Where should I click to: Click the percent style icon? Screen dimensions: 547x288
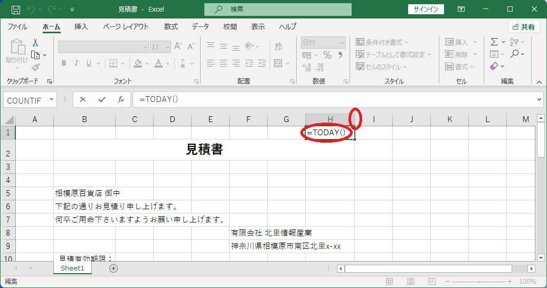[x=327, y=55]
